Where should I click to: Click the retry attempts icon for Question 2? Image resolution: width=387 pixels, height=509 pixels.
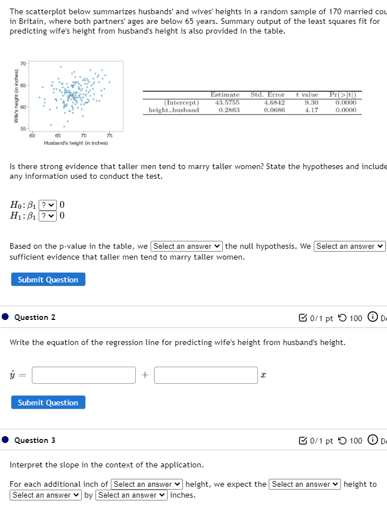341,318
